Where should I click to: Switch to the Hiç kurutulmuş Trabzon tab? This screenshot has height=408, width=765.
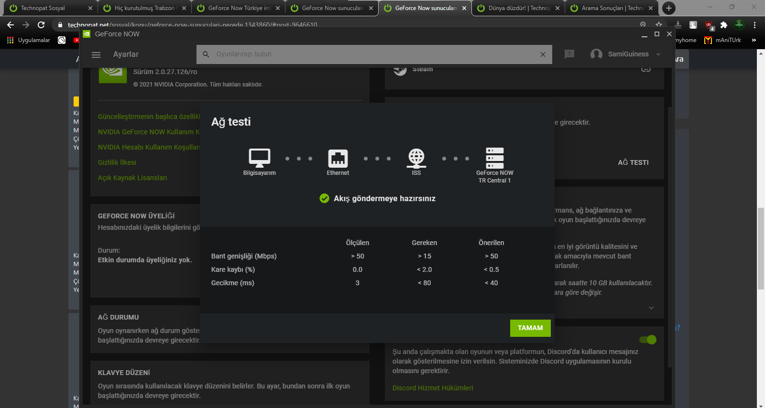point(143,8)
